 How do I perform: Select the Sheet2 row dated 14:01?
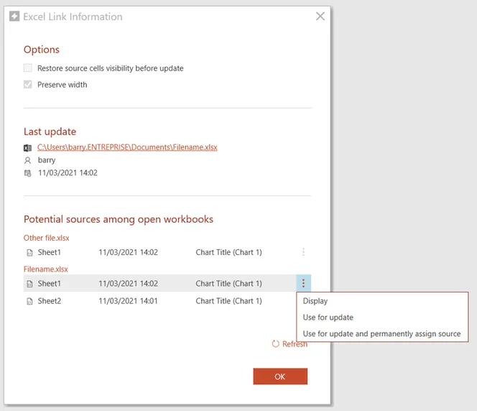click(159, 301)
